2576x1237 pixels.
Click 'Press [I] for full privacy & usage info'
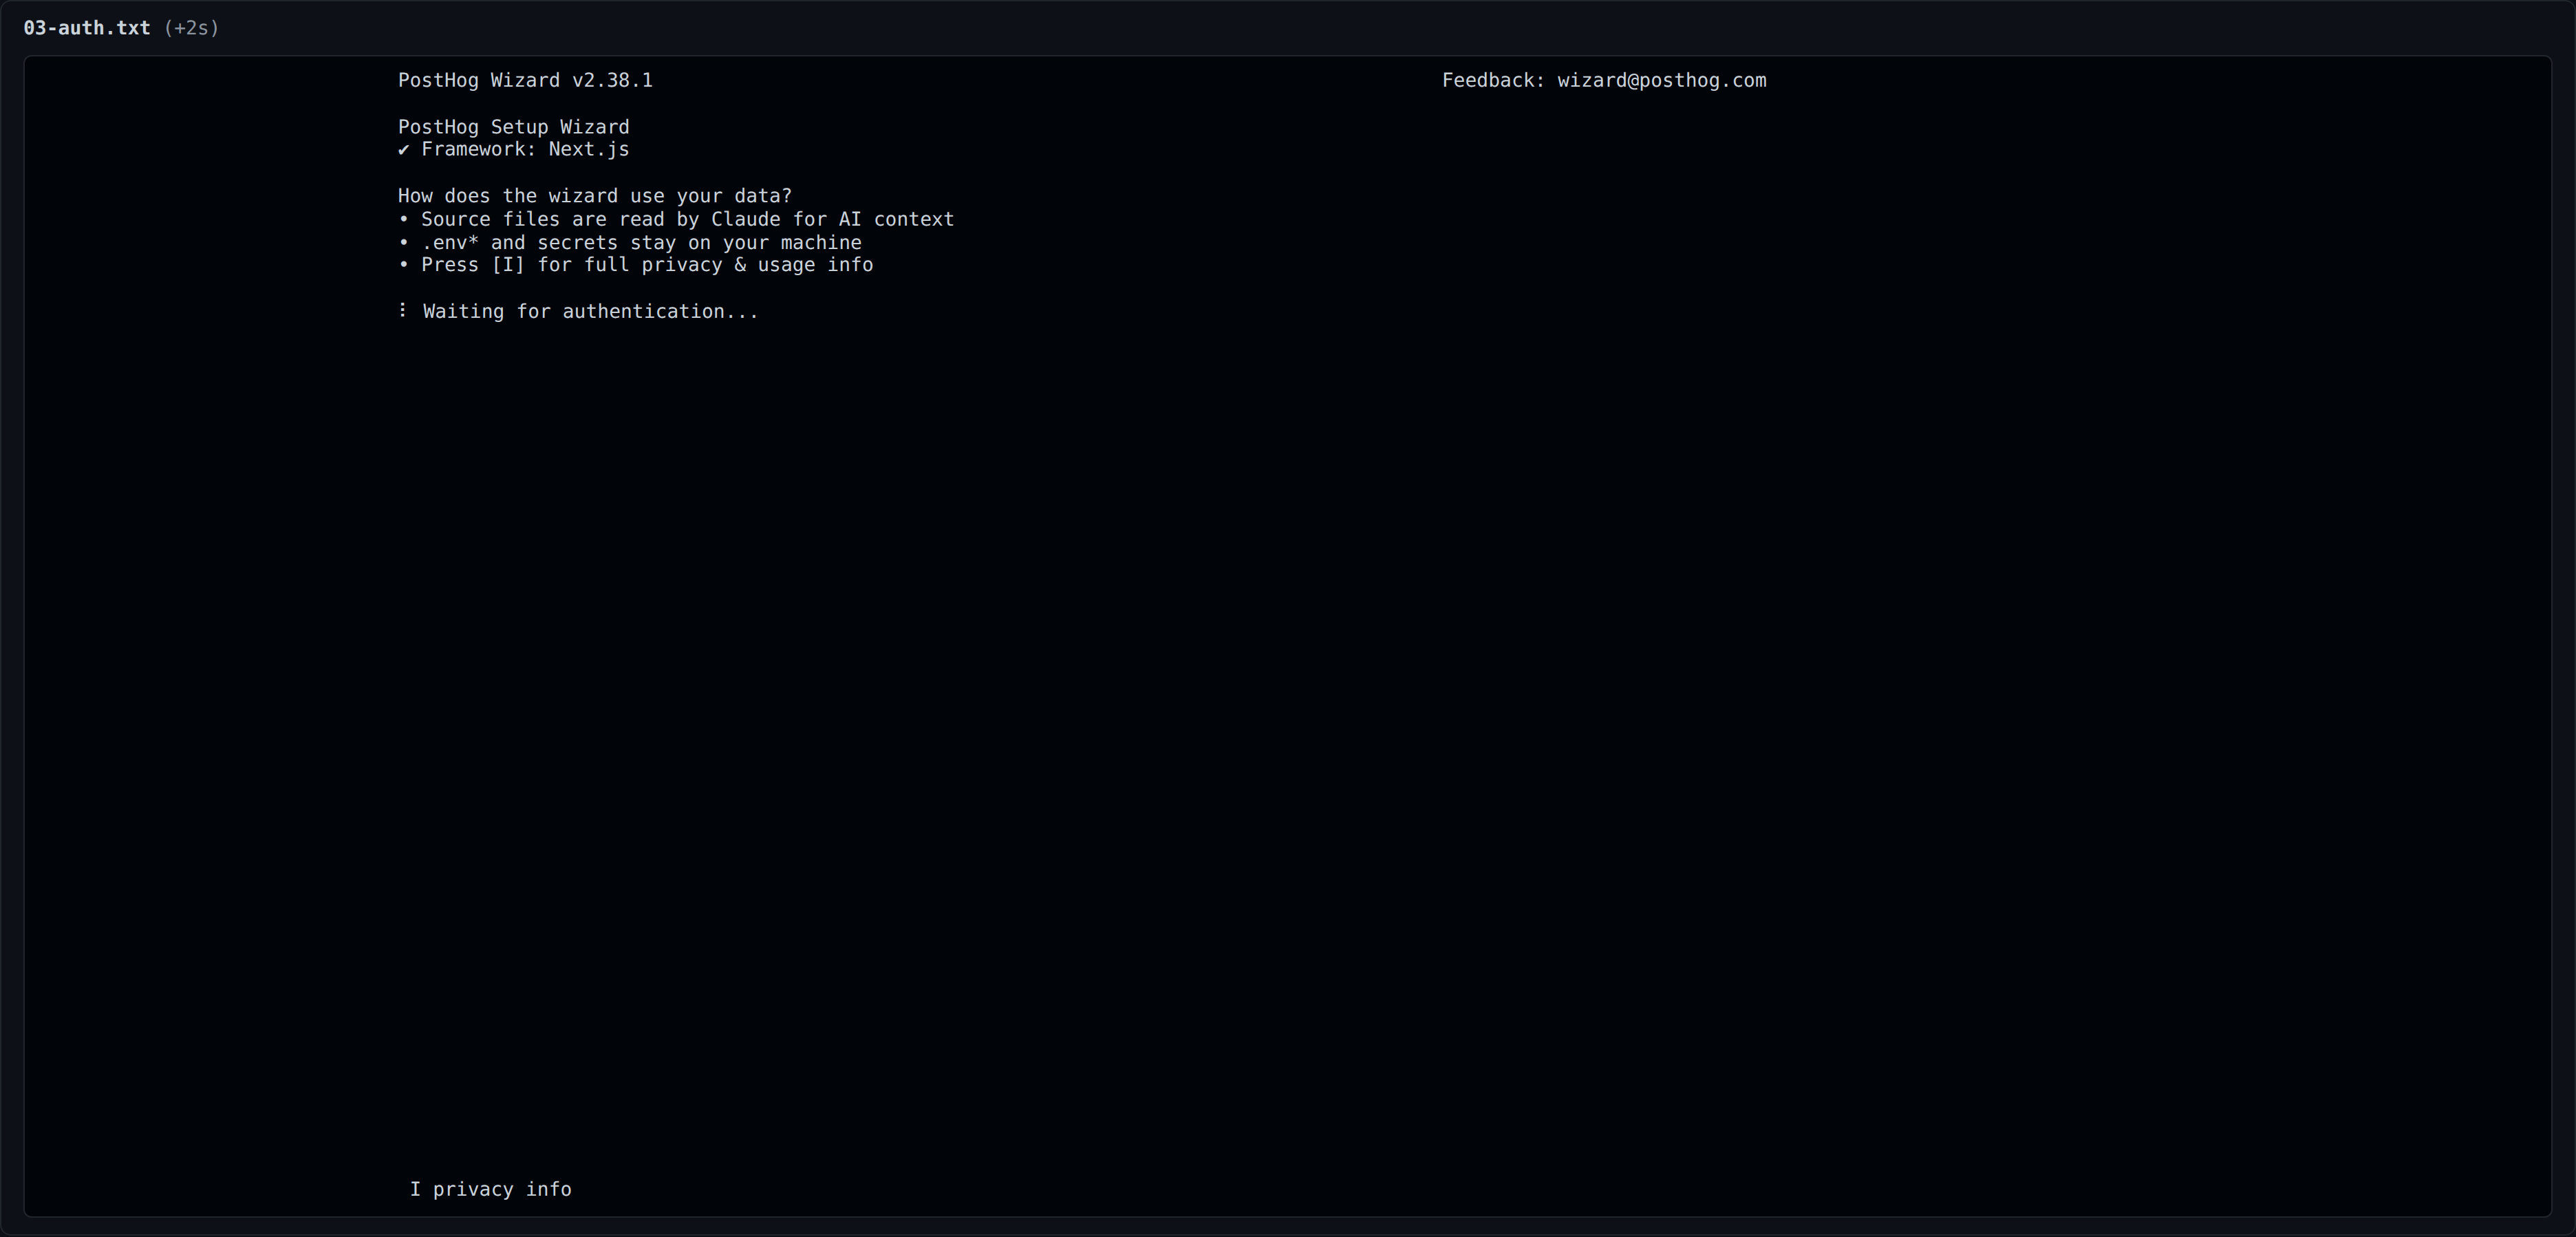point(636,265)
